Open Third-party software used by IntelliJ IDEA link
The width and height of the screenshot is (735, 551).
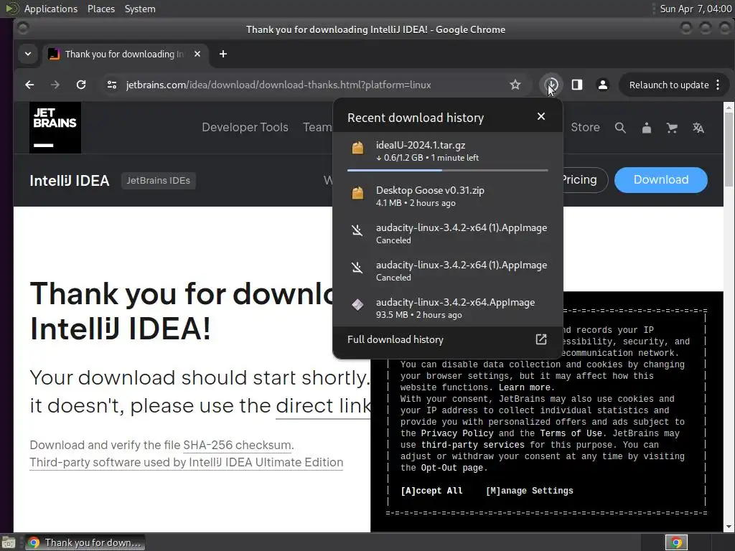[x=187, y=463]
